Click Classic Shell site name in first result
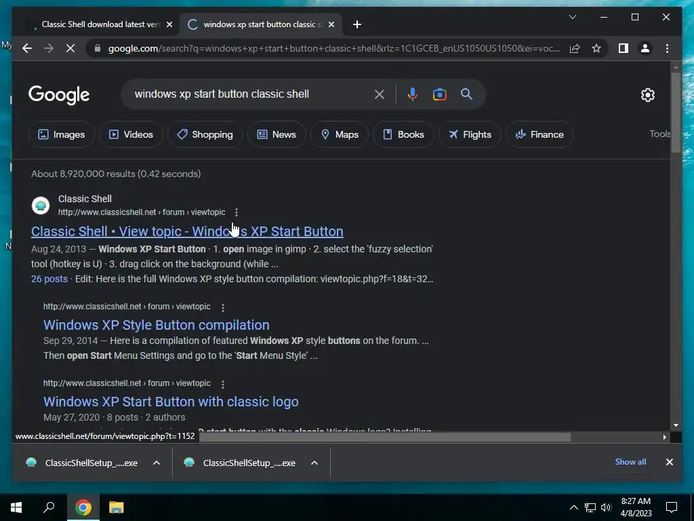This screenshot has height=521, width=694. [85, 199]
